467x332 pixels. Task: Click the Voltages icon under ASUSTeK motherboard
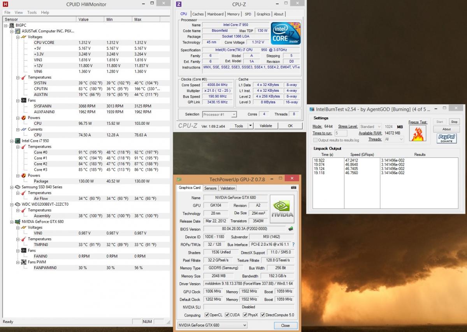24,37
